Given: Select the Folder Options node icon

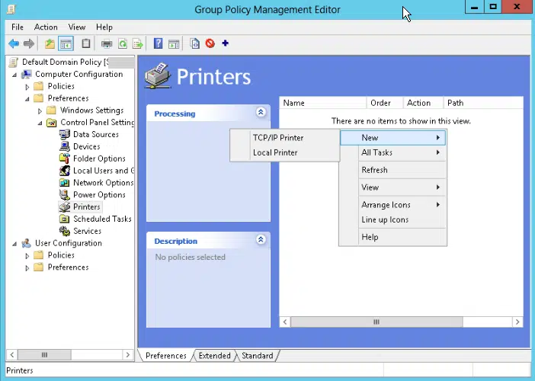Looking at the screenshot, I should click(65, 158).
